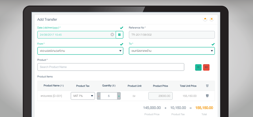Click the date input showing 24/08/2017
The height and width of the screenshot is (117, 253).
[x=74, y=35]
